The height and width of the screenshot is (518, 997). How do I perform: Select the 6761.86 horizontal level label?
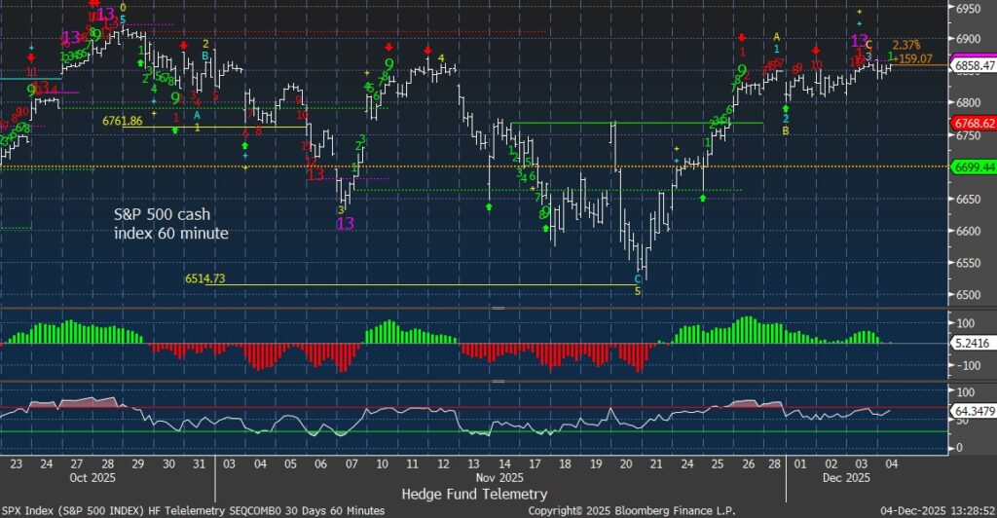coord(123,121)
